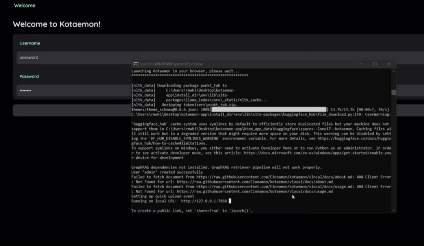Image resolution: width=424 pixels, height=246 pixels.
Task: Click the 'Welcome to Kotaemon!' heading
Action: pos(57,24)
